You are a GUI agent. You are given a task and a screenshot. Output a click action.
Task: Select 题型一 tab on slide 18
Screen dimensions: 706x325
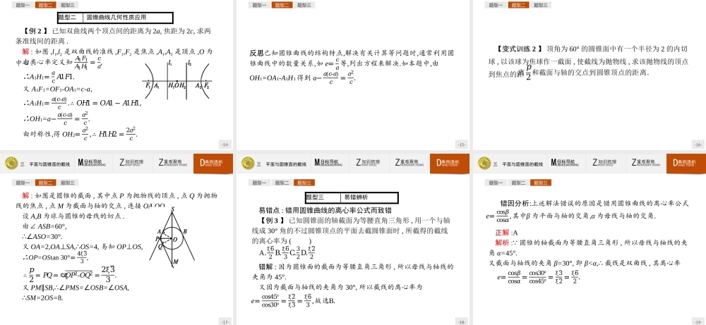pyautogui.click(x=259, y=183)
